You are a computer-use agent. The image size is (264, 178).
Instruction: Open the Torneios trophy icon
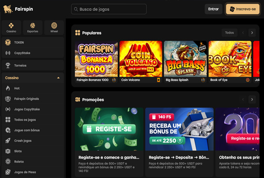(8, 66)
